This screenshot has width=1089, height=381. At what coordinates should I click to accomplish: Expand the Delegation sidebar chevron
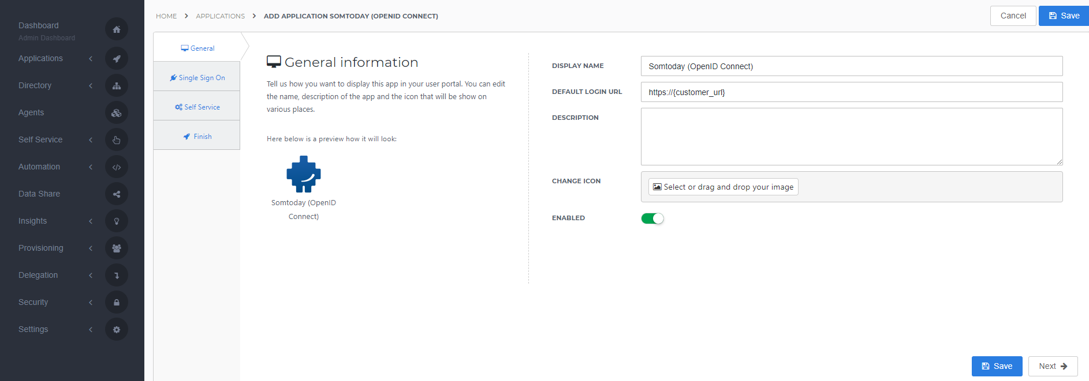tap(91, 276)
